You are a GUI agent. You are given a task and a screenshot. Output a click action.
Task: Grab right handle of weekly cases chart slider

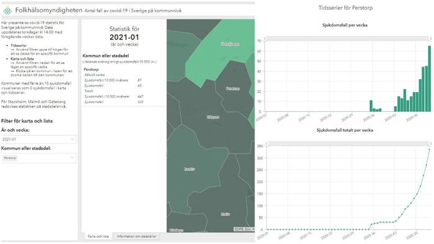pyautogui.click(x=431, y=38)
